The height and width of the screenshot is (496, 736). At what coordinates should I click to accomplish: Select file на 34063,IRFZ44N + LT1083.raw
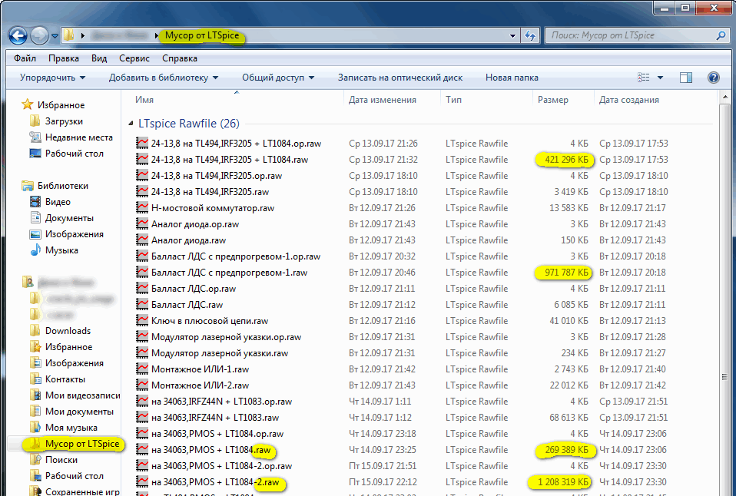pyautogui.click(x=215, y=418)
